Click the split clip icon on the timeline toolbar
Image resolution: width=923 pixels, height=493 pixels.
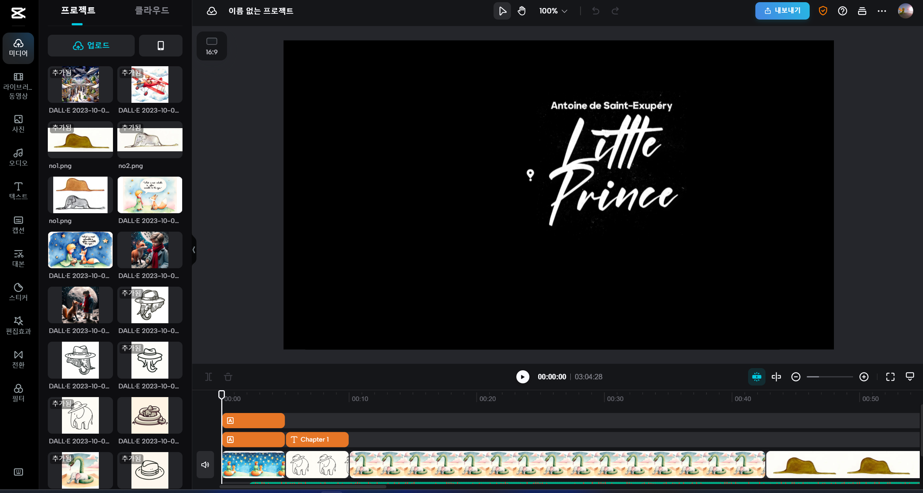[209, 377]
